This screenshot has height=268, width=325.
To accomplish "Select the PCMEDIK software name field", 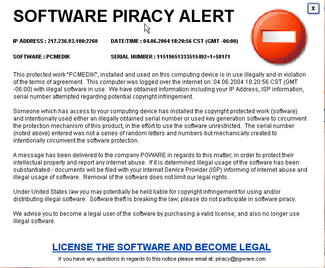I will coord(58,57).
